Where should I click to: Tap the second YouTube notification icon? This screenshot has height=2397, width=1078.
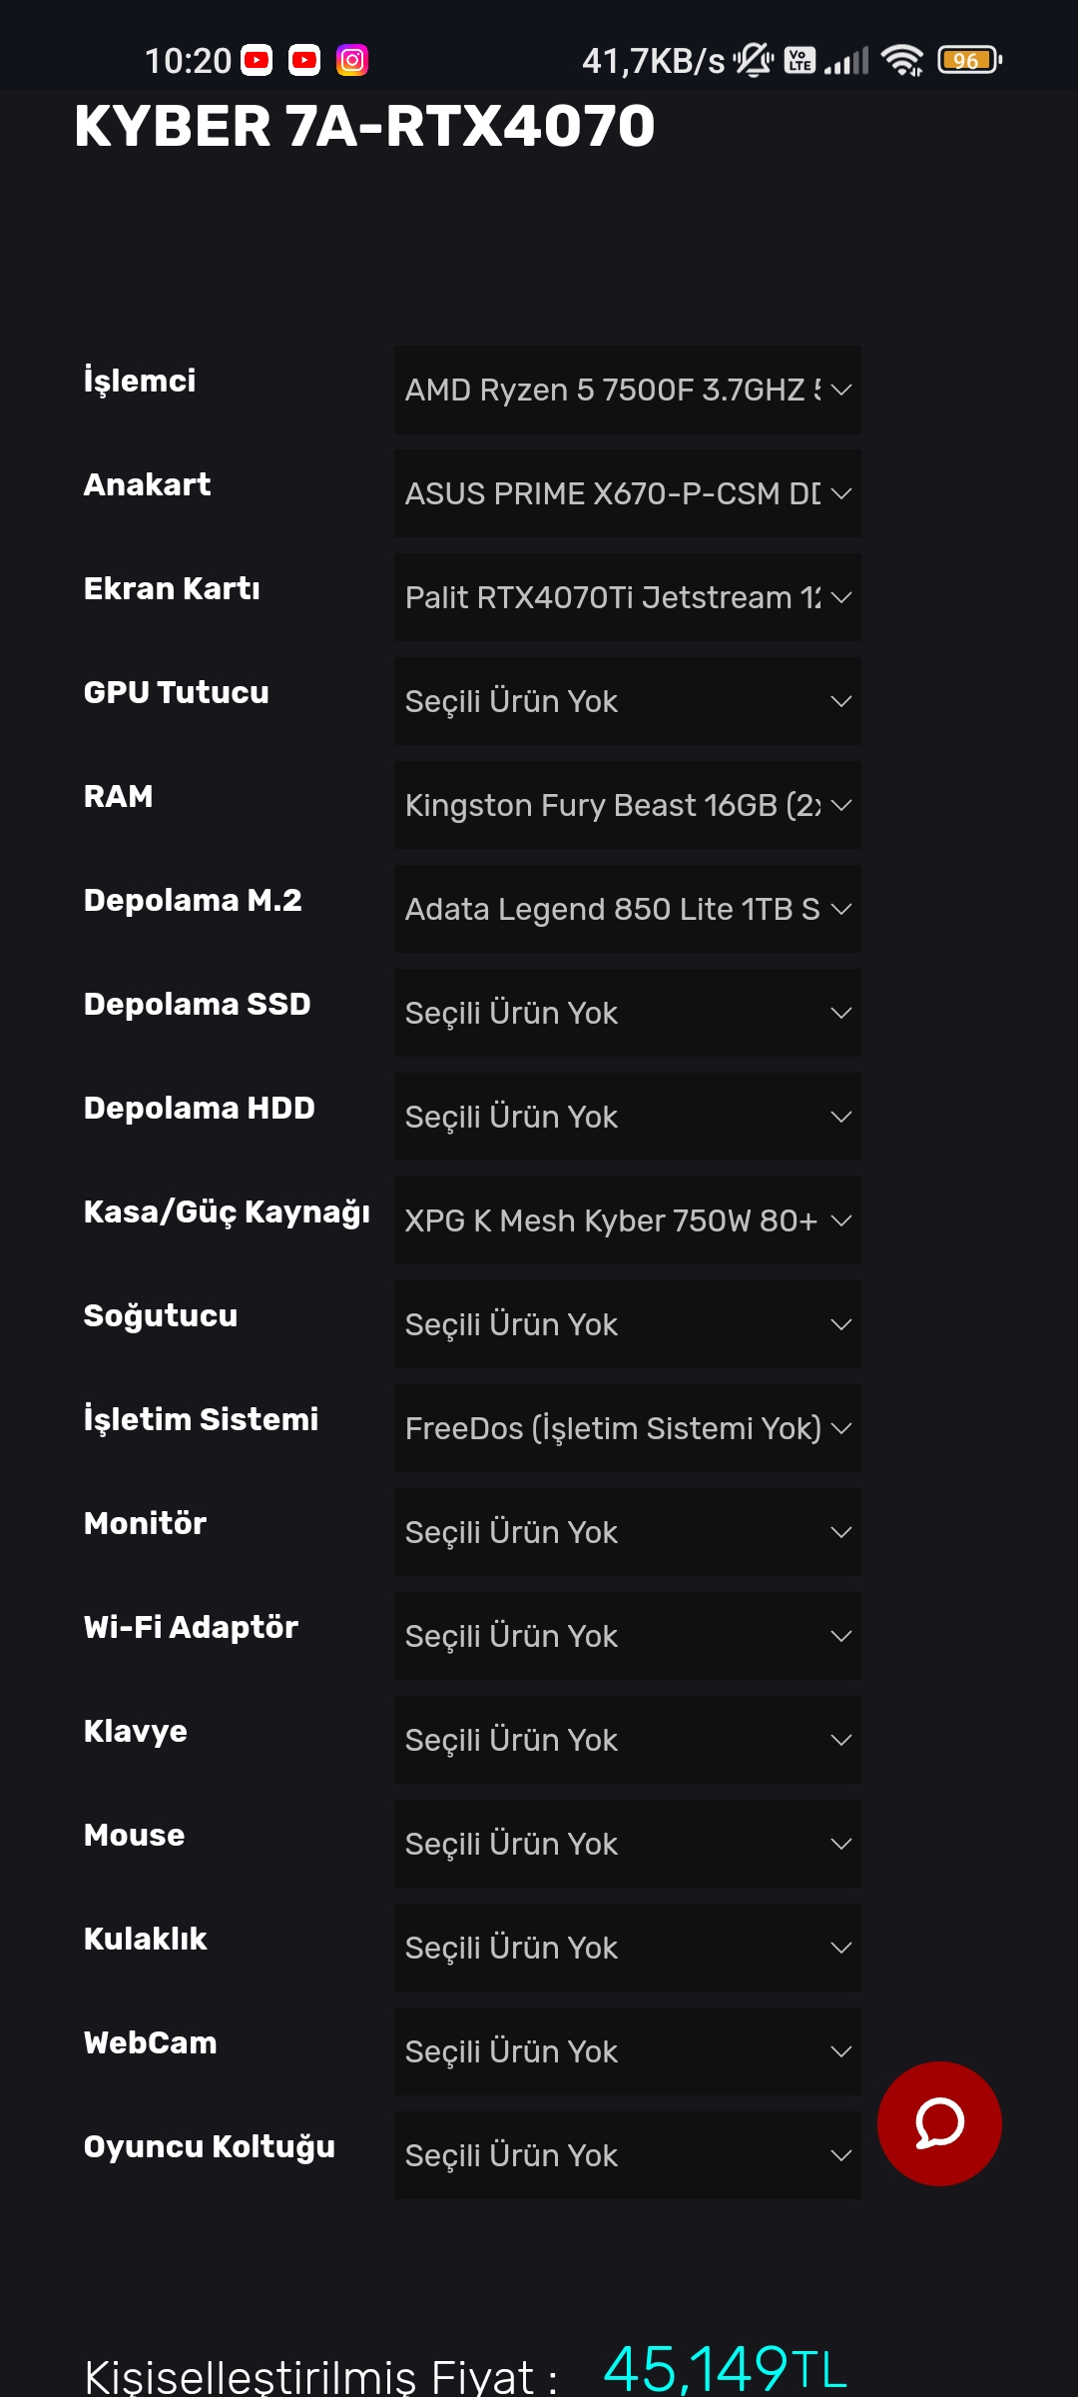pos(304,61)
